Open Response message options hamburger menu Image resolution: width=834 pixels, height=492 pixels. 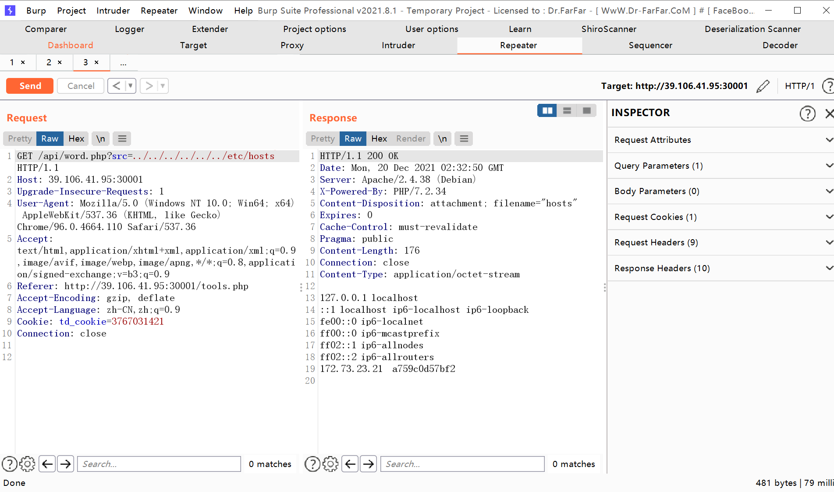coord(464,138)
